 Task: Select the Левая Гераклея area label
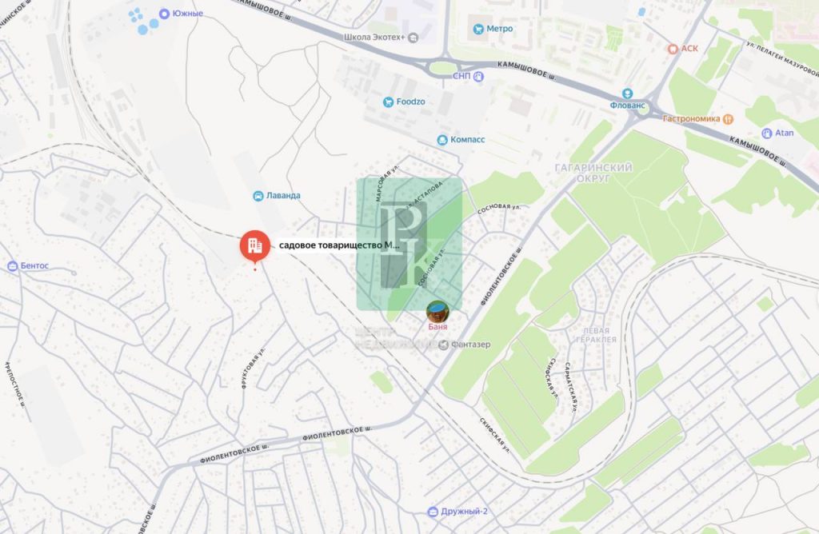(596, 335)
